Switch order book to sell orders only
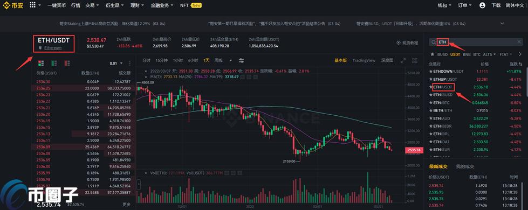Screen dimensions: 528x210 67,63
